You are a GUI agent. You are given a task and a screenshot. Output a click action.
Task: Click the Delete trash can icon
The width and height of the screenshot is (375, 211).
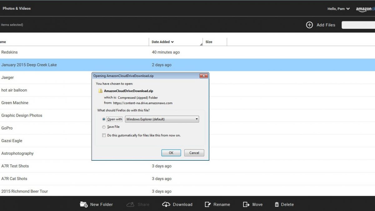pyautogui.click(x=277, y=204)
